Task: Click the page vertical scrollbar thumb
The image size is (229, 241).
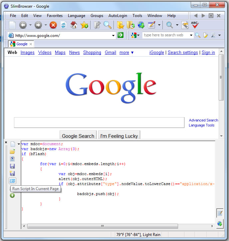Action: tap(221, 77)
